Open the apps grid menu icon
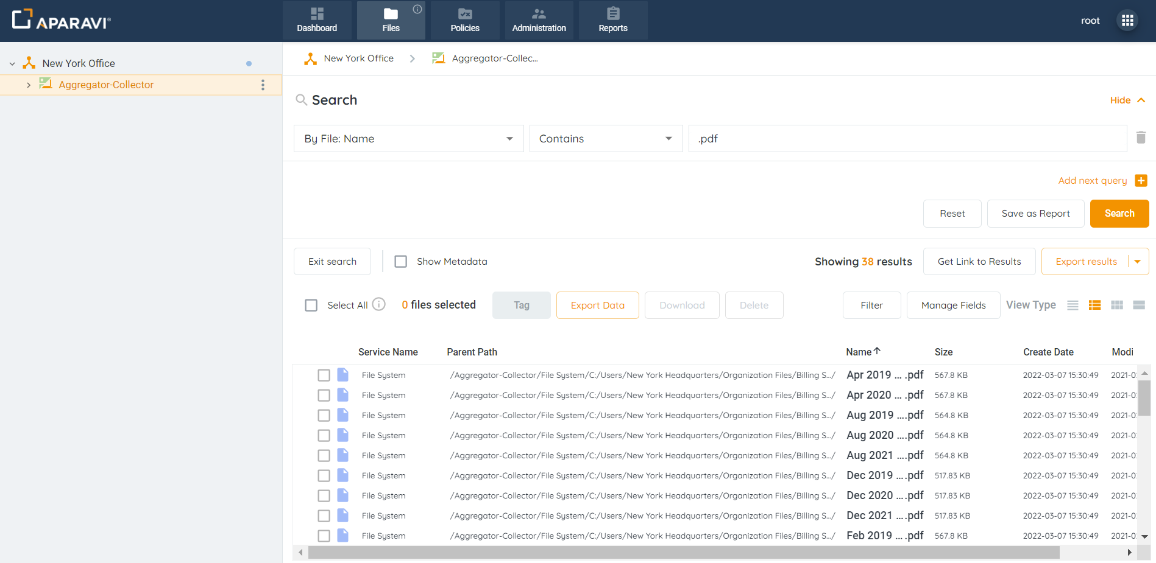 [x=1127, y=21]
